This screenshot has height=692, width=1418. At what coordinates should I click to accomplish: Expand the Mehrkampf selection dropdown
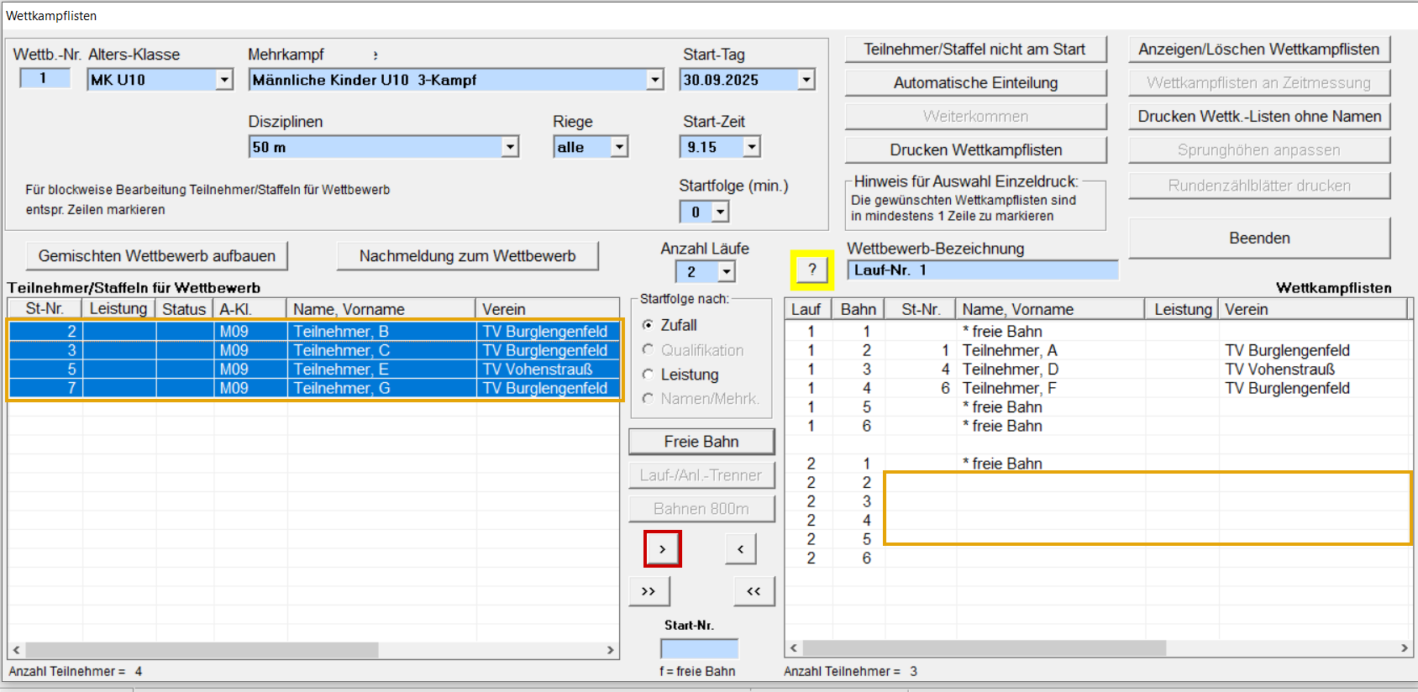[x=655, y=80]
